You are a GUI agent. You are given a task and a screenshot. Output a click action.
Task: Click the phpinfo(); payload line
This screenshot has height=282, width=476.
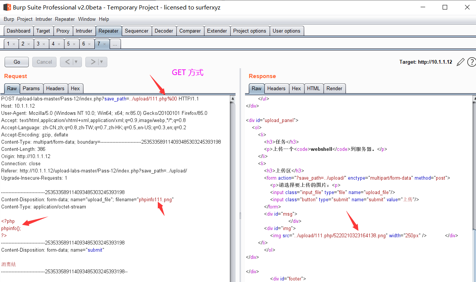click(11, 228)
